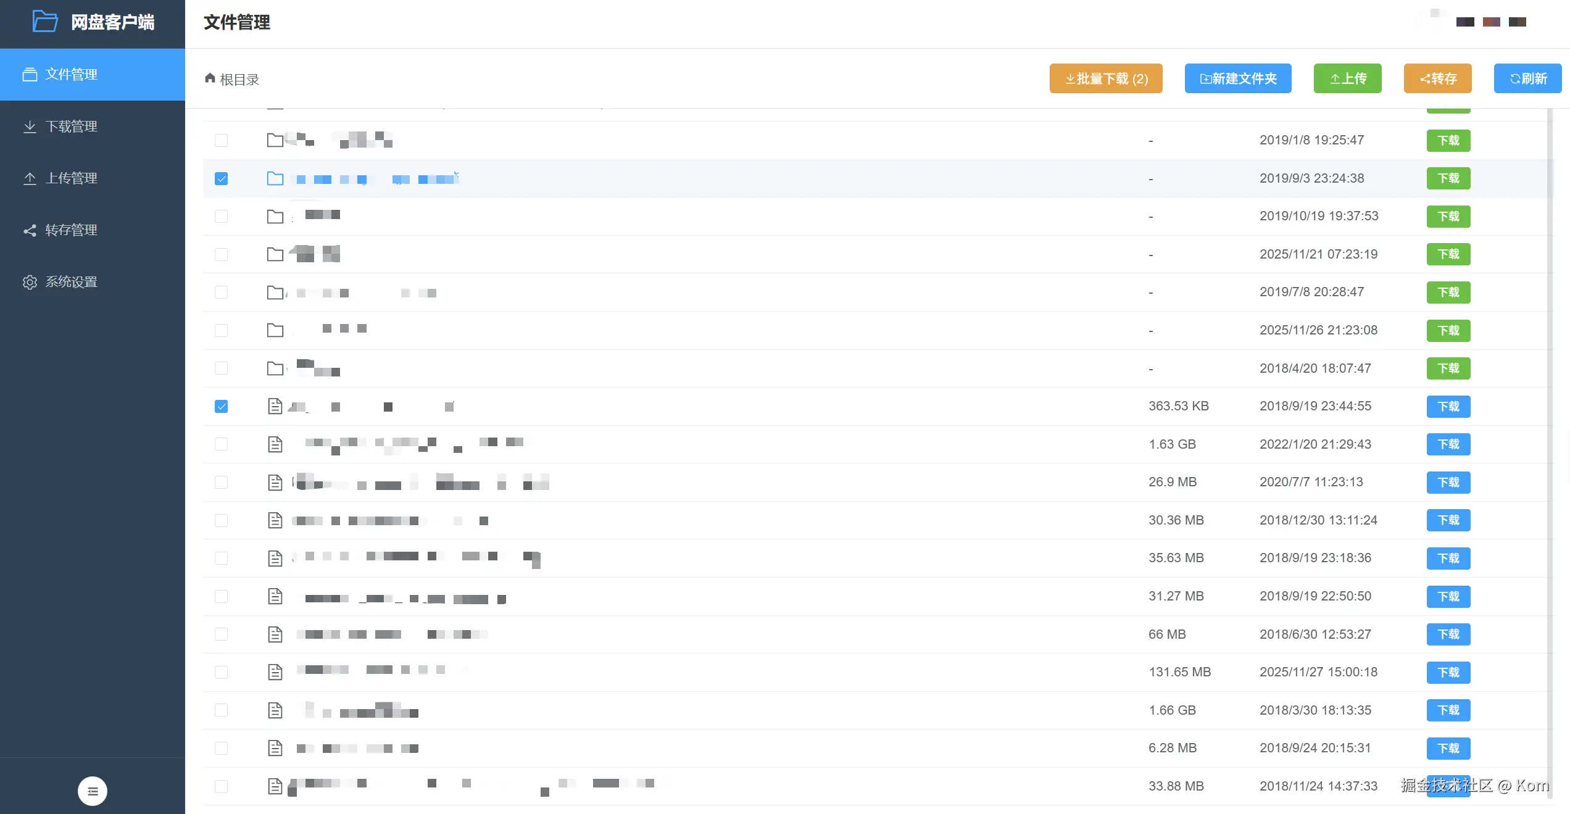
Task: Open the 下载管理 section
Action: pyautogui.click(x=71, y=127)
